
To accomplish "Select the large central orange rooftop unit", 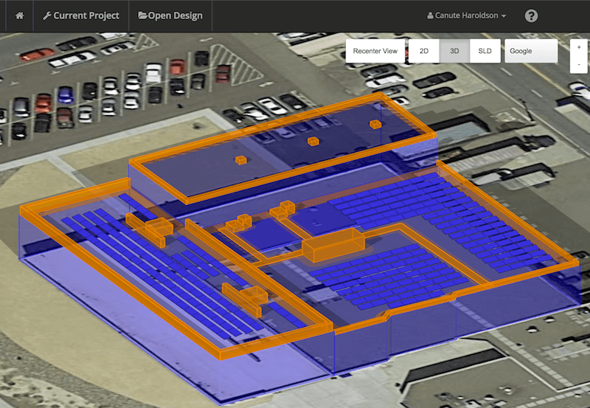I will click(333, 245).
